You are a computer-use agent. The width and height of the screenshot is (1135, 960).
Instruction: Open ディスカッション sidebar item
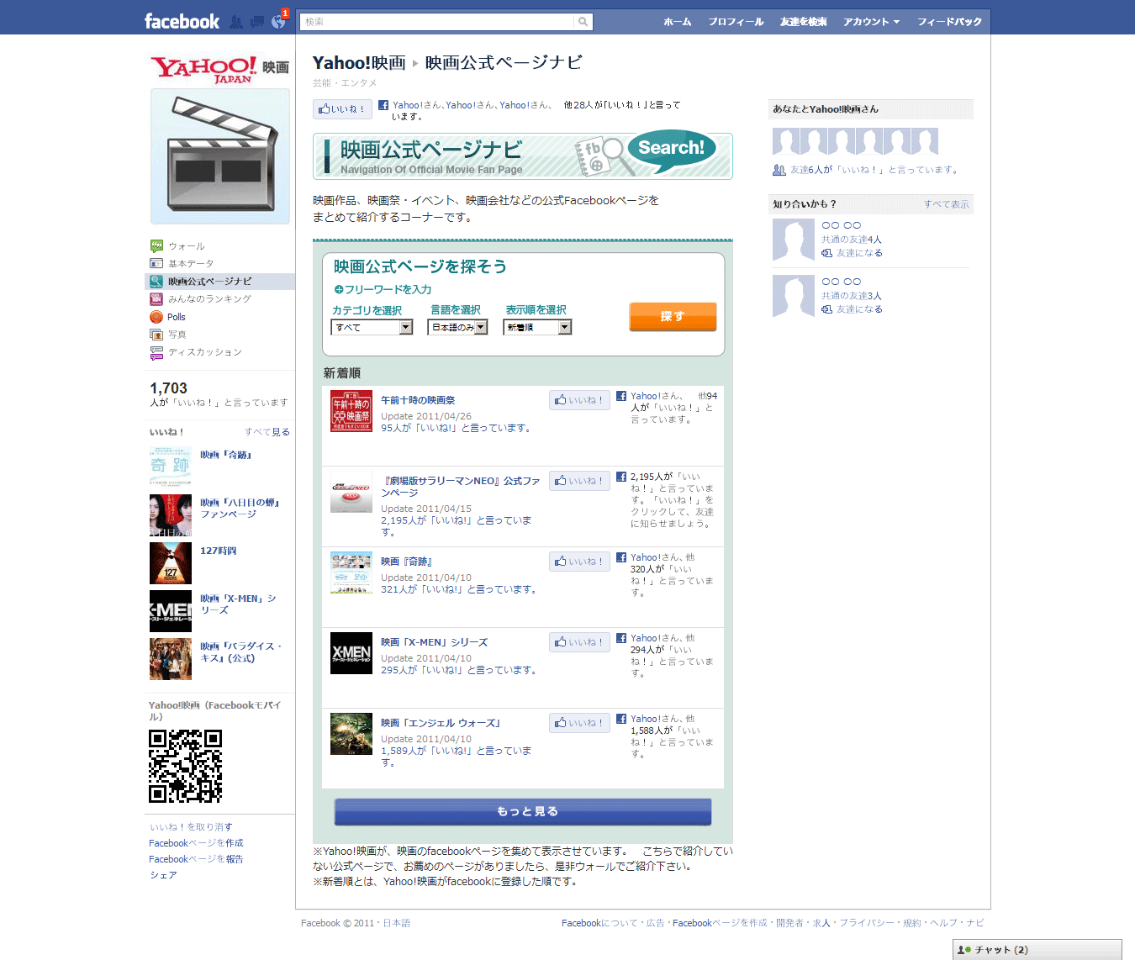pyautogui.click(x=205, y=352)
